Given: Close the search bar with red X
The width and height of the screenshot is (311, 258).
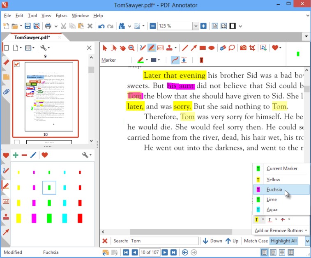Looking at the screenshot, I should click(x=105, y=241).
